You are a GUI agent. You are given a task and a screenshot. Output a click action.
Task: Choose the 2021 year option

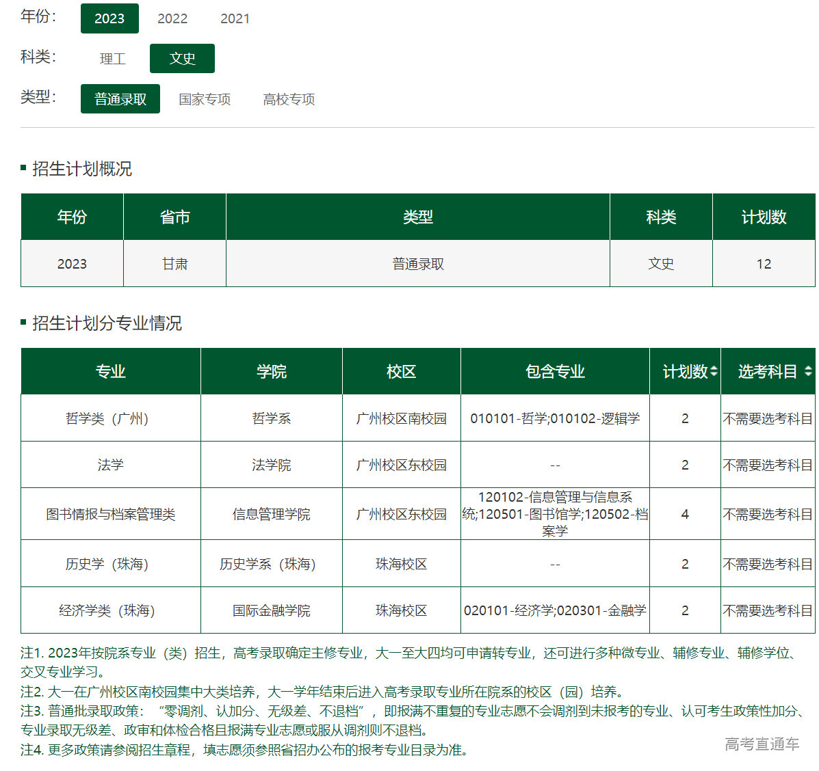(x=235, y=18)
